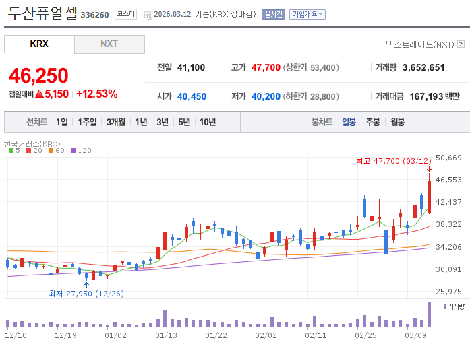470x342 pixels.
Task: Click the +12.53% change rate
Action: pyautogui.click(x=97, y=94)
